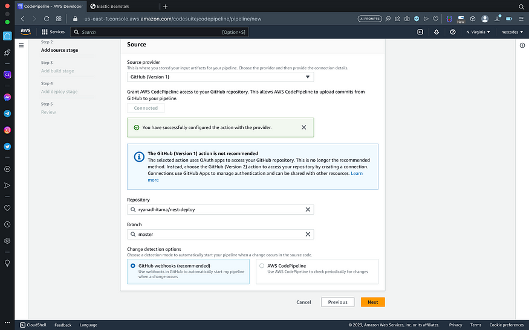The image size is (529, 330).
Task: Launch the CloudShell icon in top navigation bar
Action: click(420, 32)
